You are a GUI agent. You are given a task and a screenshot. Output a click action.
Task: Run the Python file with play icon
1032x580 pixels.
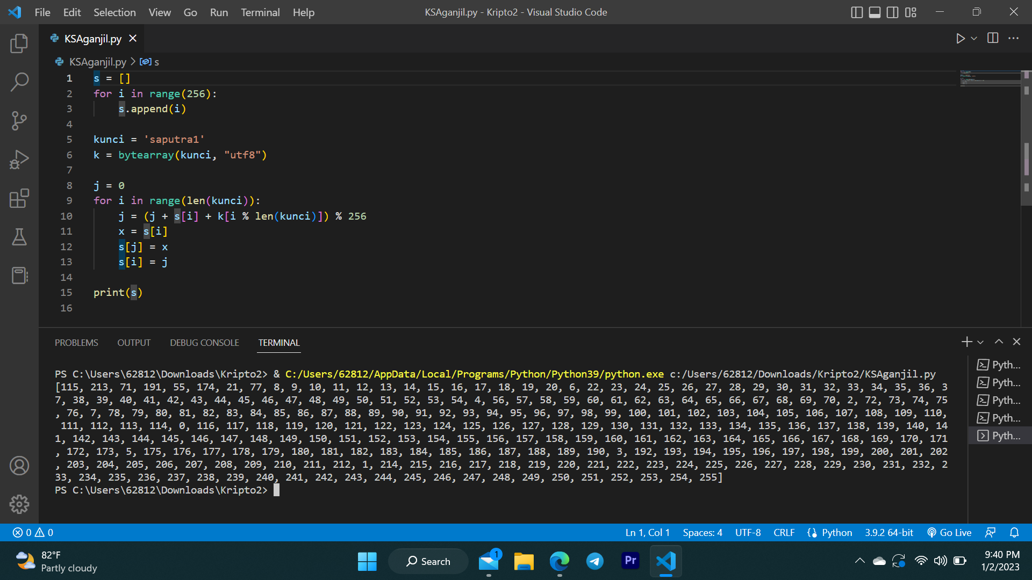point(960,39)
